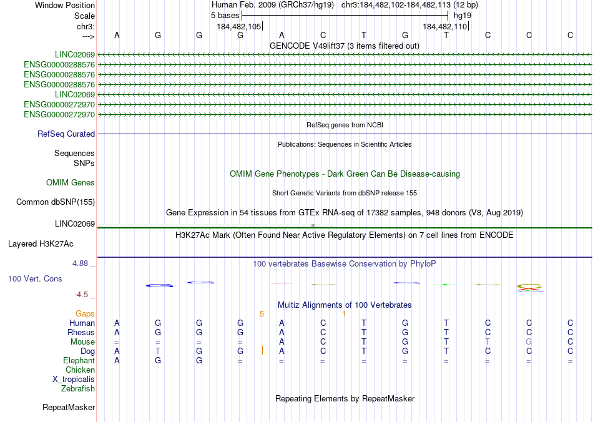Click the Sequences track label
Screen dimensions: 593x422
[x=74, y=153]
